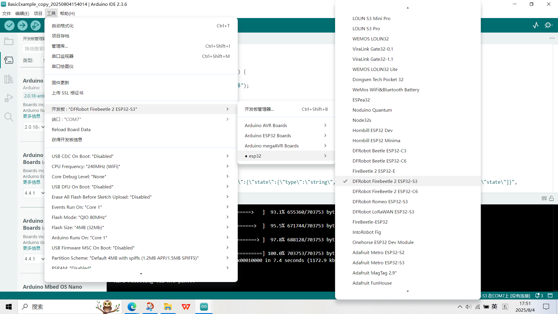Expand Arduino AVR Boards submenu
The width and height of the screenshot is (558, 314).
pos(286,125)
